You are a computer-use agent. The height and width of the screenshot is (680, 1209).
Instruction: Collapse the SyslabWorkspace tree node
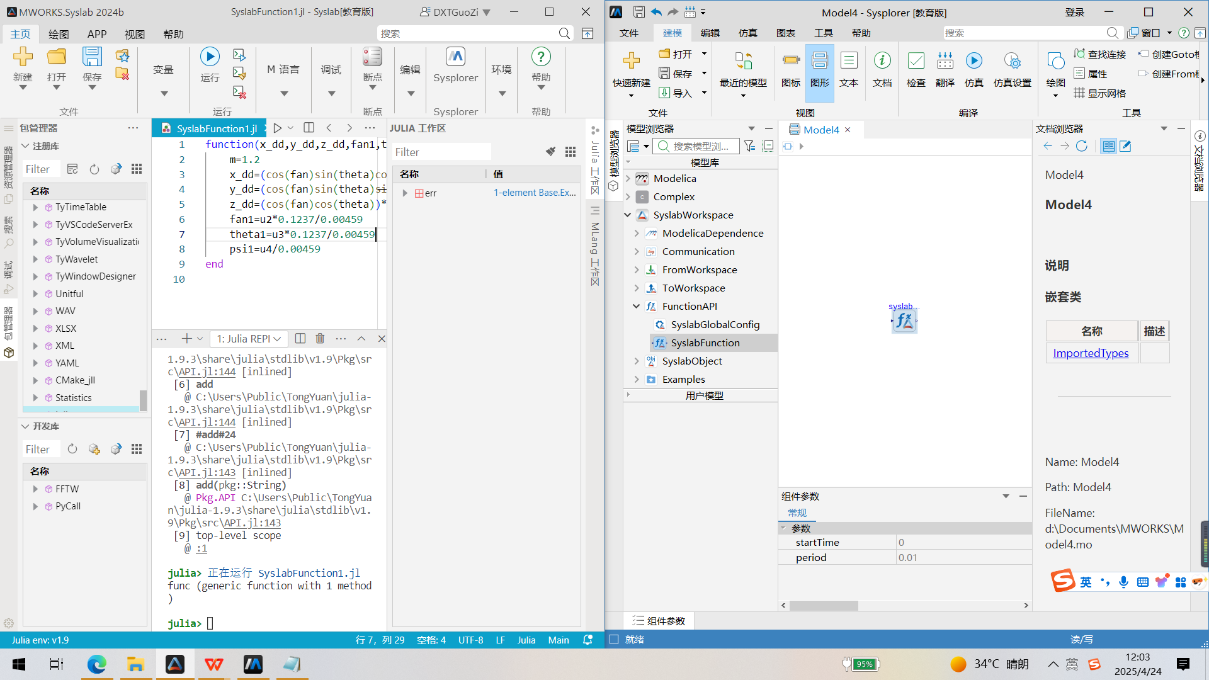coord(628,215)
